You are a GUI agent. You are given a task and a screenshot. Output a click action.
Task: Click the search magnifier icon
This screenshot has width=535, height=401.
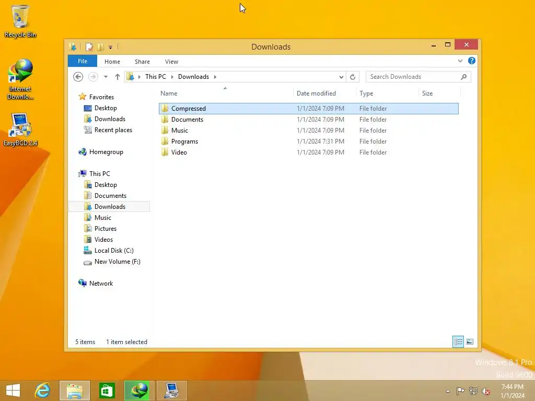464,77
